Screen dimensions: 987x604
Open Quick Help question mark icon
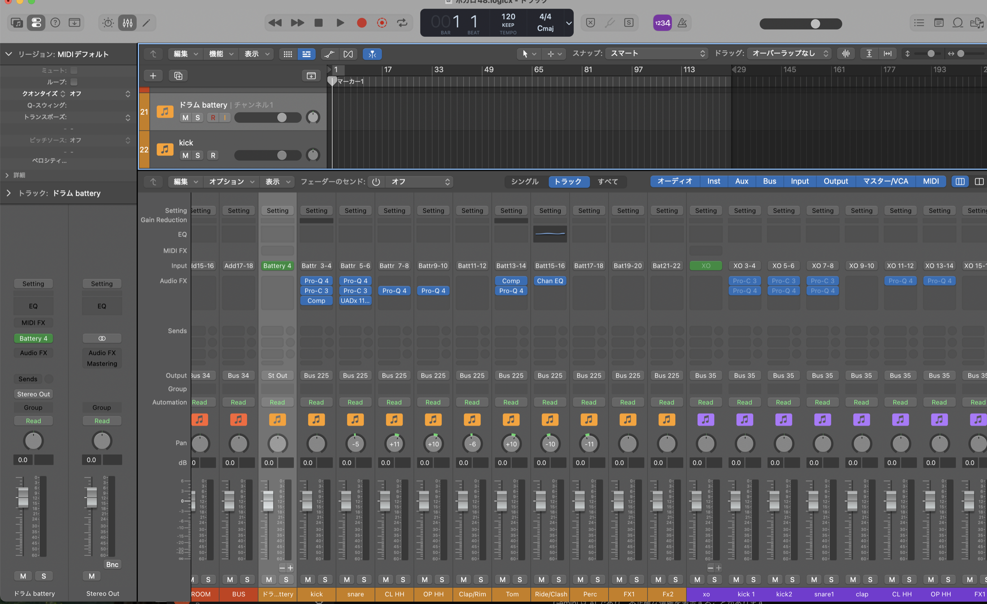tap(55, 22)
